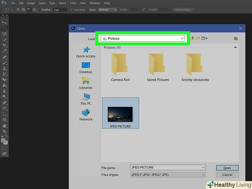Open the View Menu icon in dialog
252x189 pixels.
point(204,38)
